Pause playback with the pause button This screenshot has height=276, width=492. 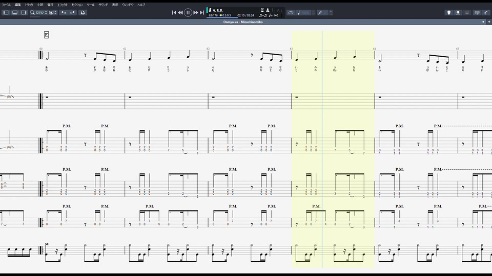(188, 12)
